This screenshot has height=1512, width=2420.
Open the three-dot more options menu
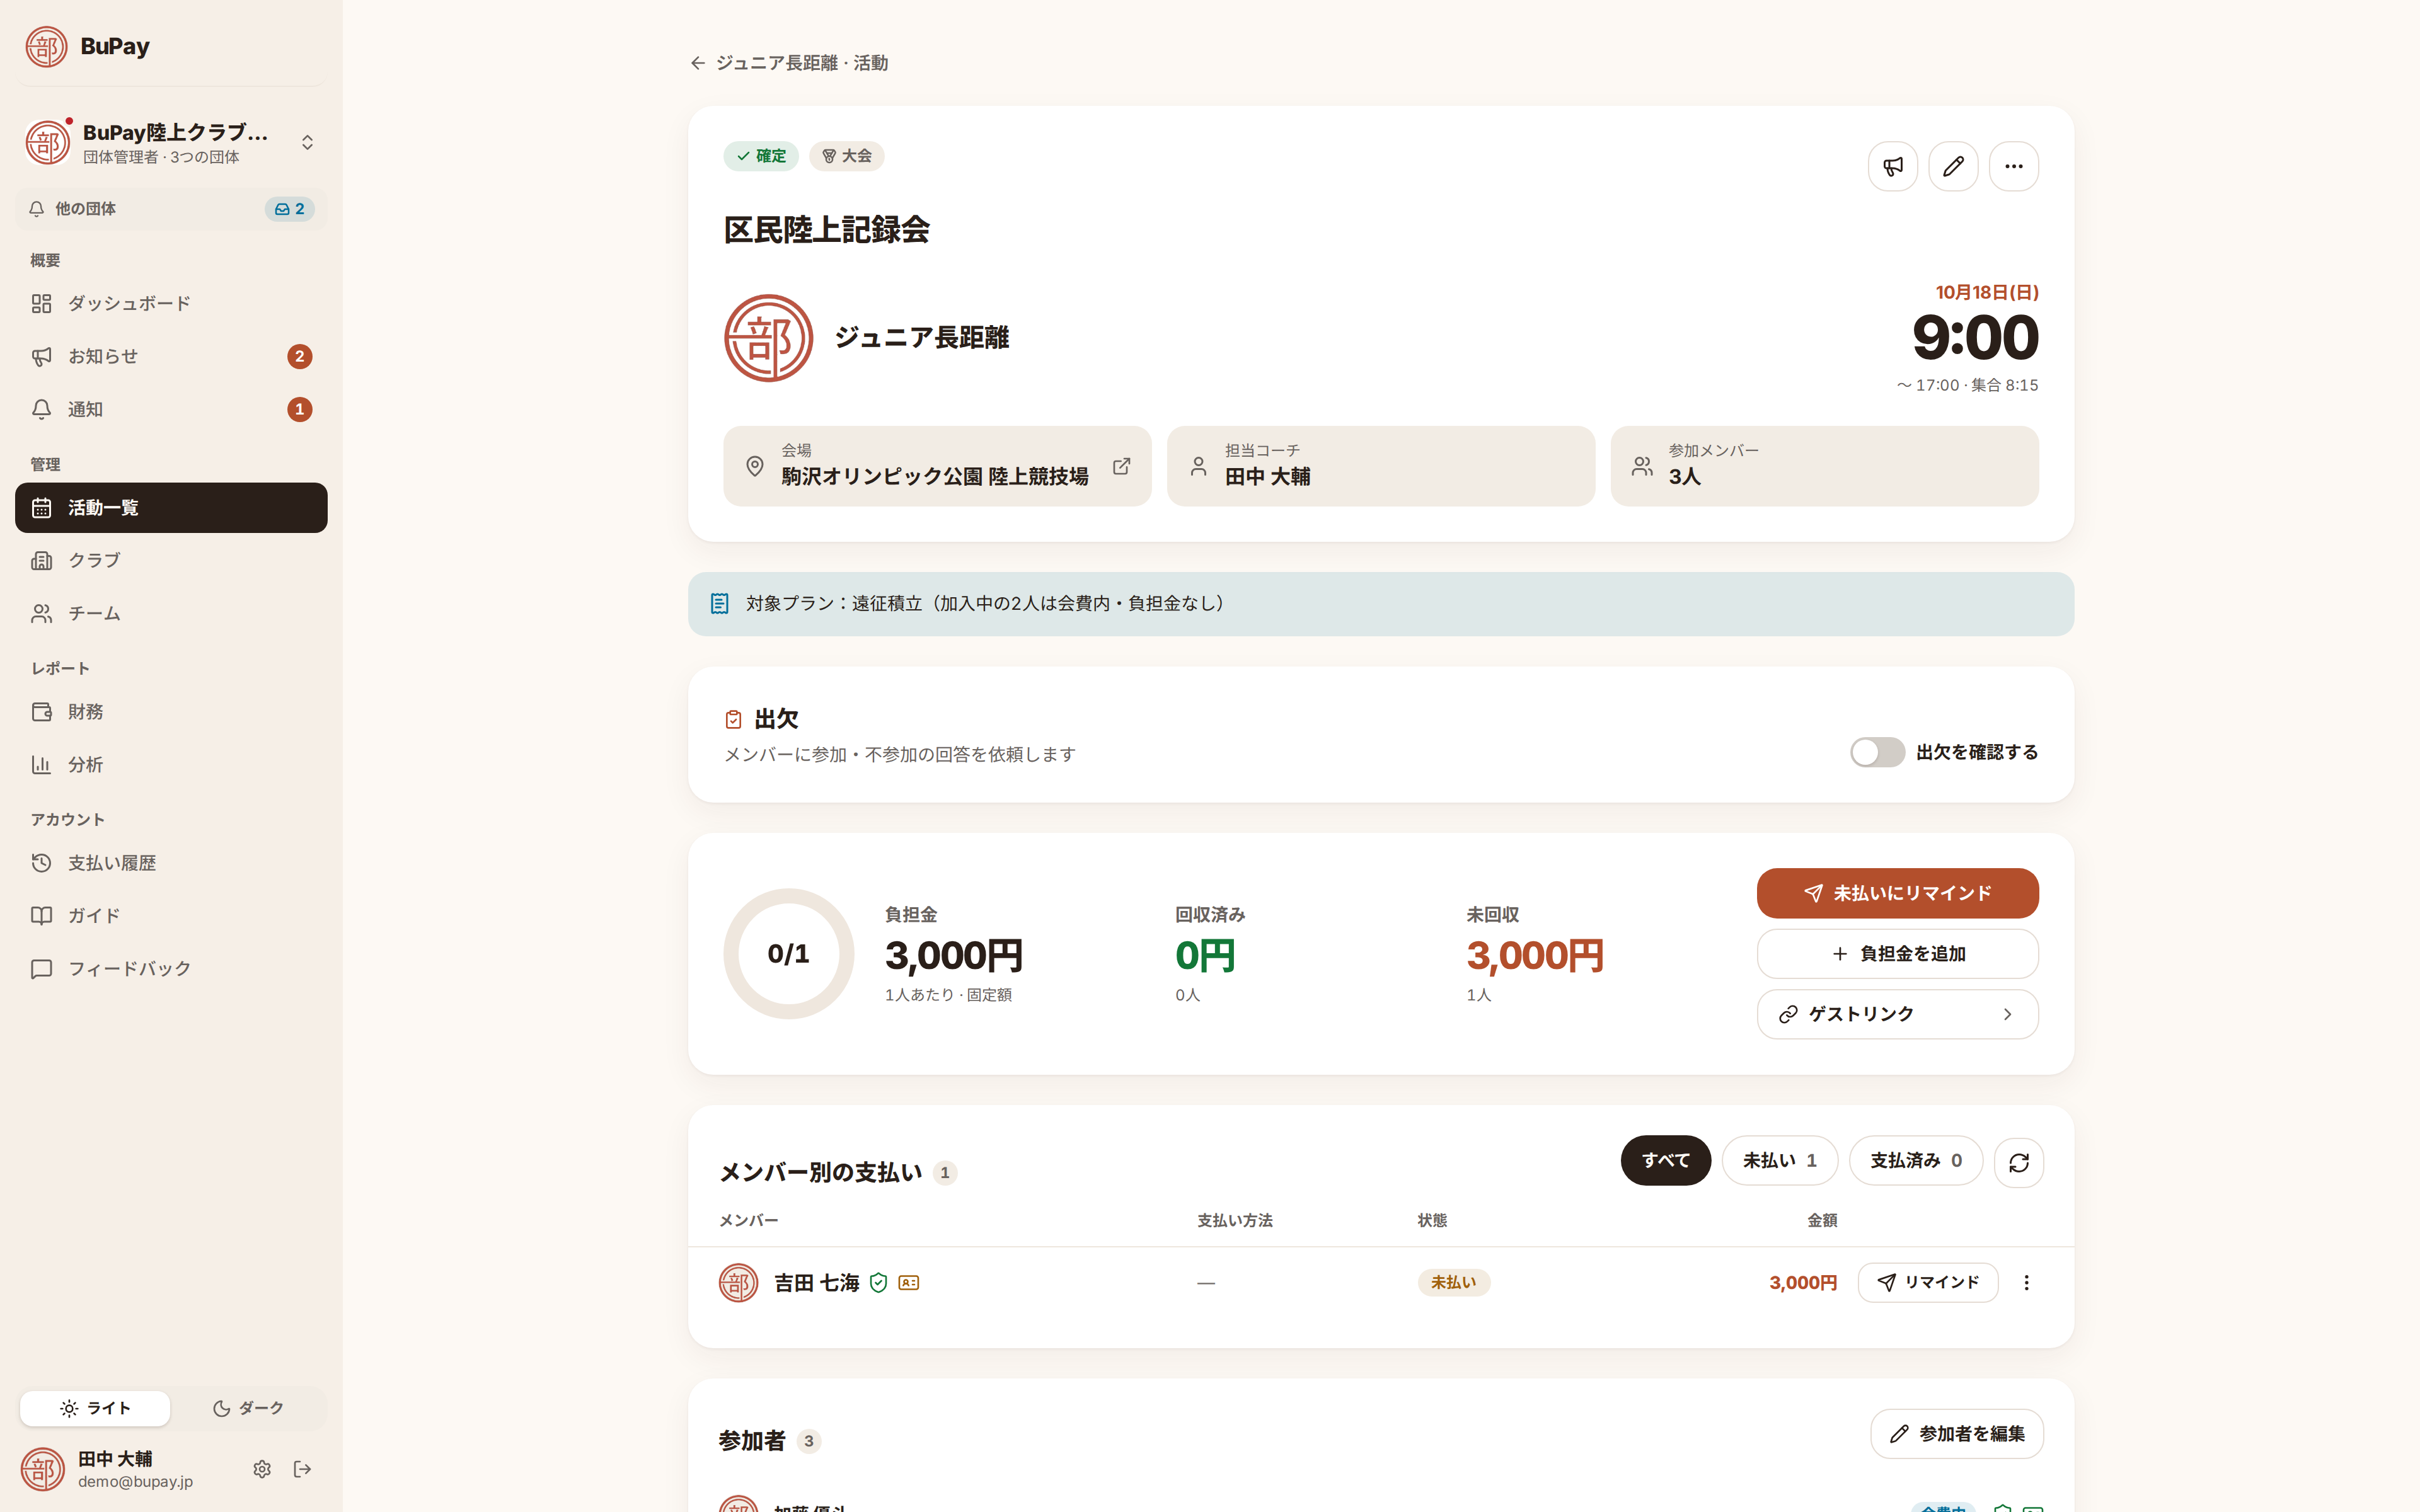(x=2013, y=166)
